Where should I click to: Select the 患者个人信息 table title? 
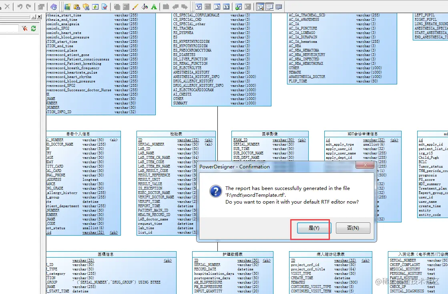tap(78, 134)
